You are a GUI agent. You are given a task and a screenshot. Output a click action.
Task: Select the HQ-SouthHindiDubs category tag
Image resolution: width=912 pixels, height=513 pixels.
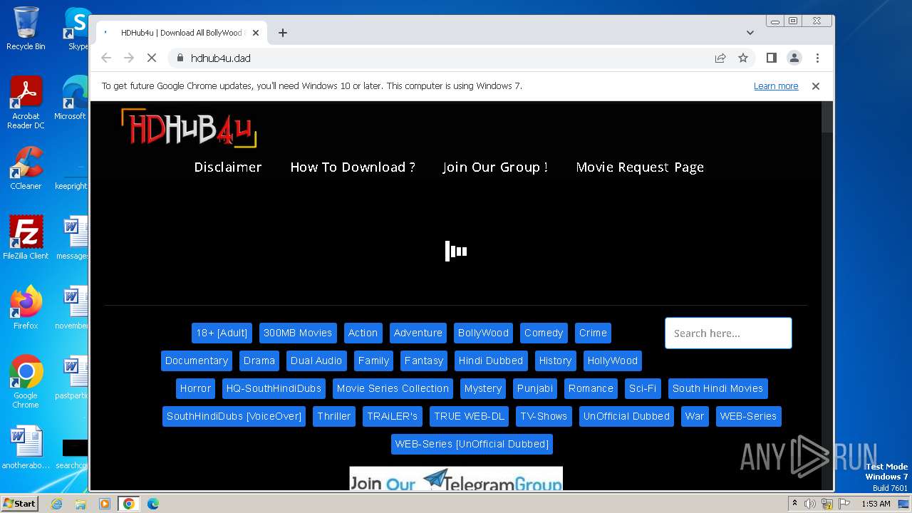pos(274,388)
